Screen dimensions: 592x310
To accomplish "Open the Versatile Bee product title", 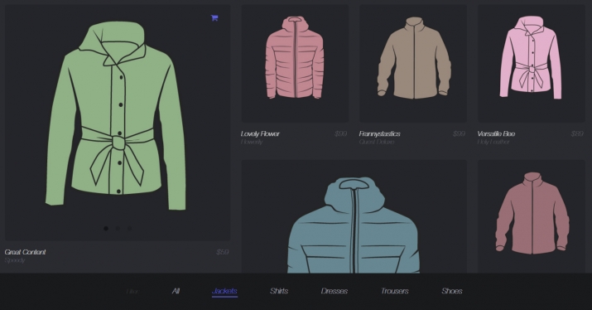I will pyautogui.click(x=496, y=133).
